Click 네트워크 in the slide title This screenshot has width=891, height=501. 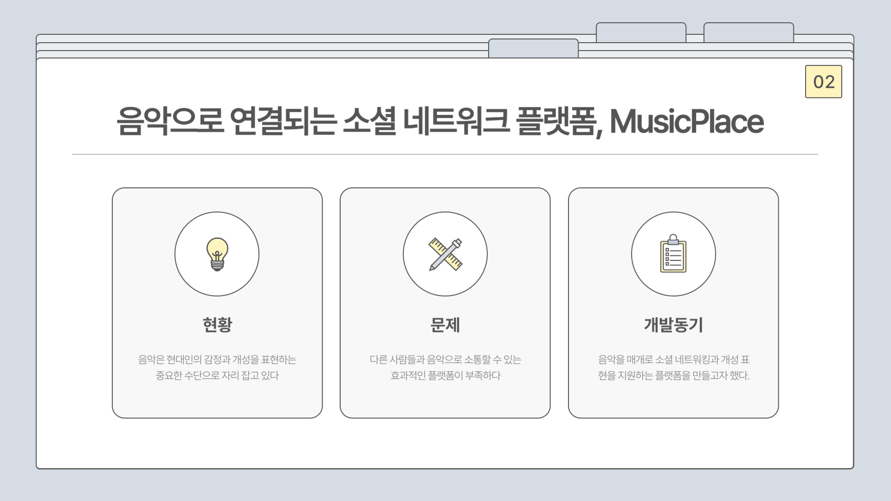tap(457, 122)
